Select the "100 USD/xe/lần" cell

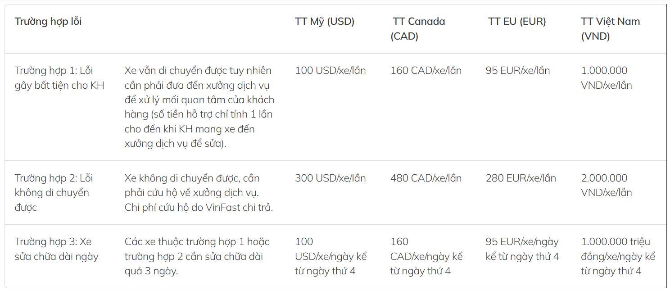pos(330,70)
